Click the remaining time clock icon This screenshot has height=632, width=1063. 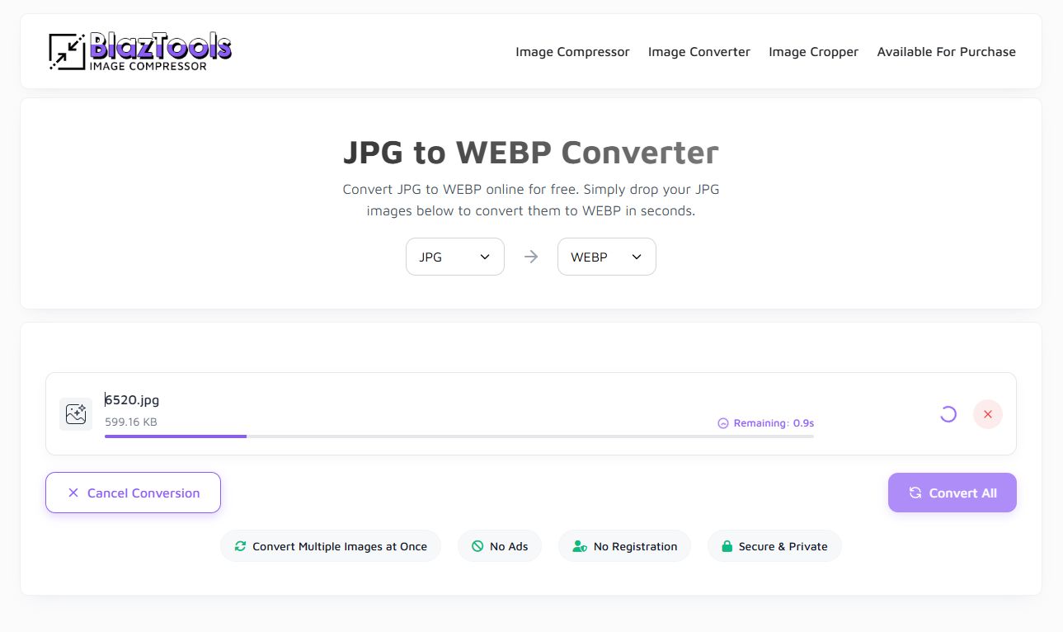723,423
